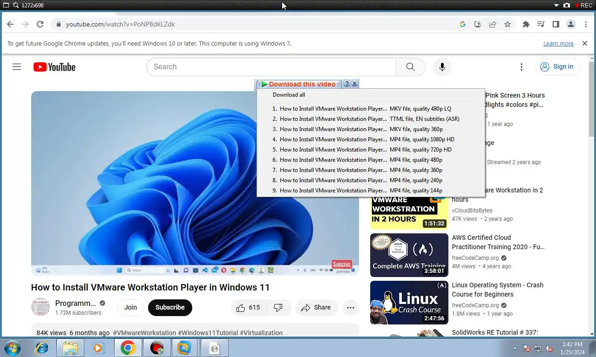Screen dimensions: 596x357
Task: Select MP4 file quality 360p
Action: (x=371, y=170)
